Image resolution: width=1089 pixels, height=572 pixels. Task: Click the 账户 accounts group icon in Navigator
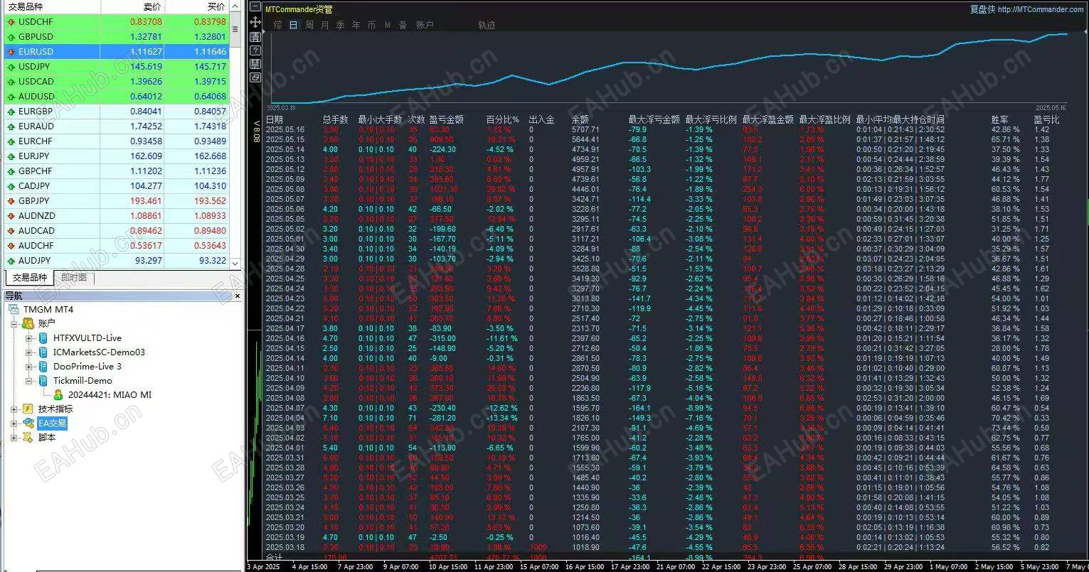(x=28, y=323)
